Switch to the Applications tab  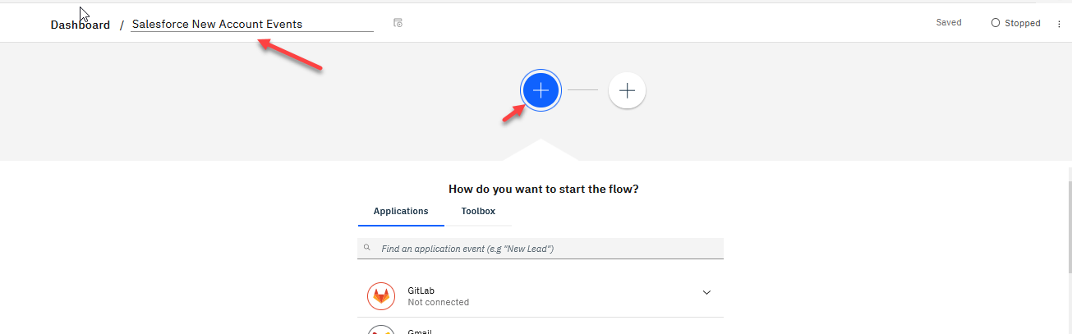401,211
